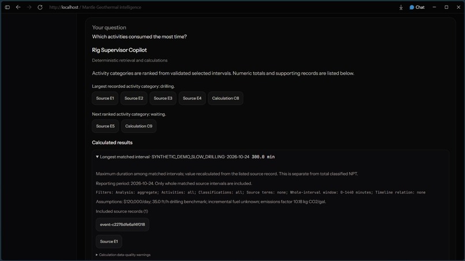Open the Source E3 chip
This screenshot has height=261, width=465.
pyautogui.click(x=163, y=98)
